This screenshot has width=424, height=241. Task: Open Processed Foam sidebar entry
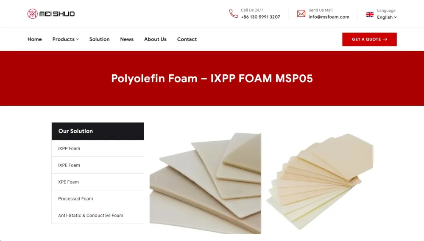(98, 198)
